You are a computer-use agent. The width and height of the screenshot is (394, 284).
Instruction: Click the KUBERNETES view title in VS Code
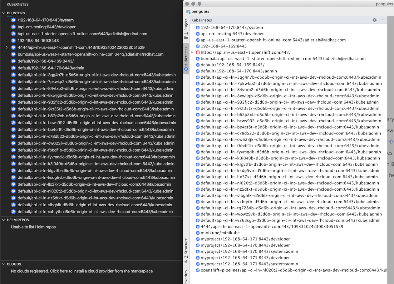(17, 4)
